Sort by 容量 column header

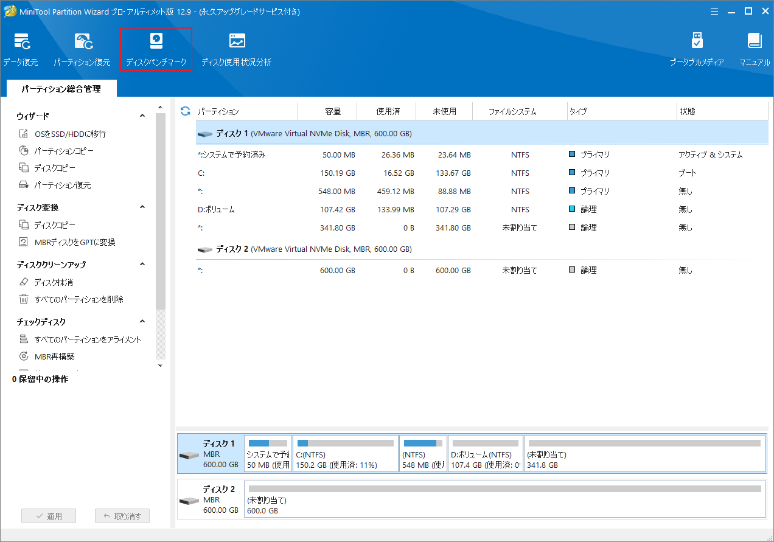pyautogui.click(x=327, y=111)
